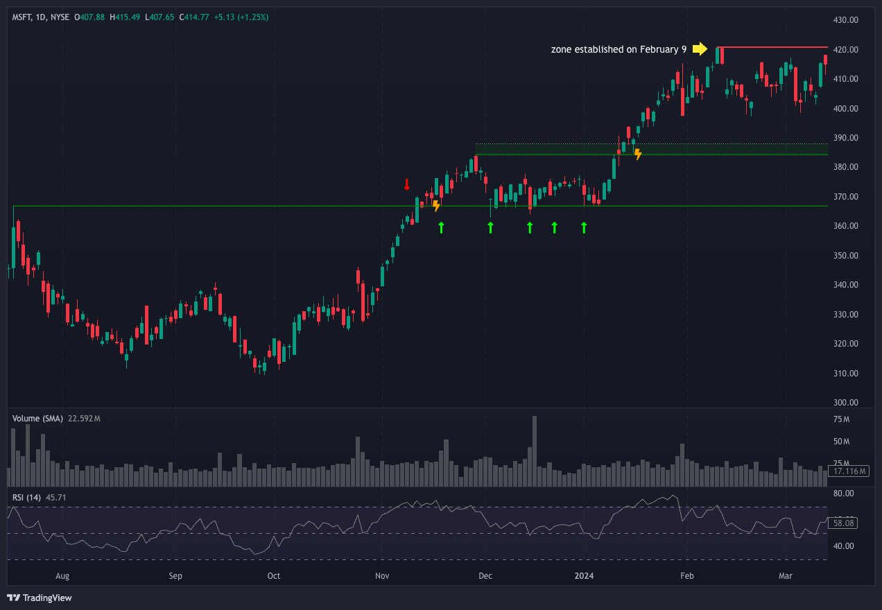Click the volume SMA value 22.592M
This screenshot has width=882, height=610.
(x=85, y=419)
